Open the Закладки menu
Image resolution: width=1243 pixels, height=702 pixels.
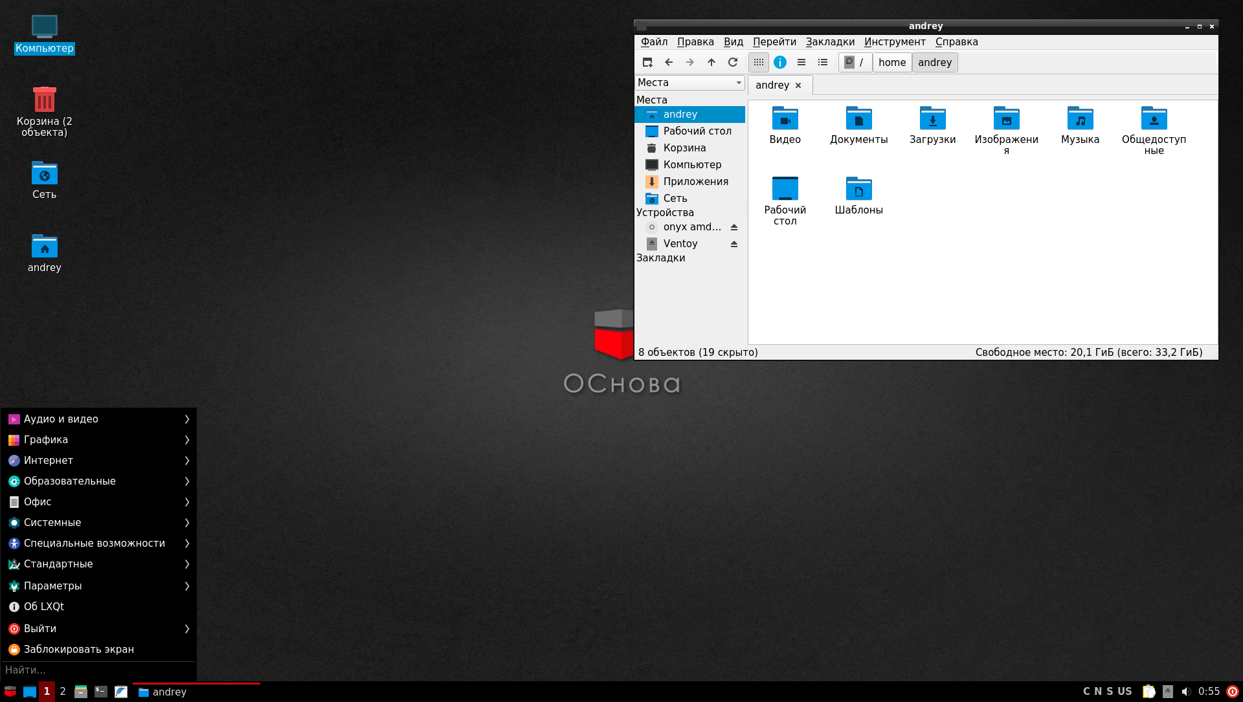coord(830,42)
